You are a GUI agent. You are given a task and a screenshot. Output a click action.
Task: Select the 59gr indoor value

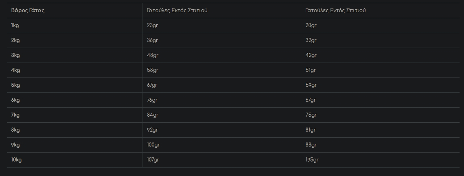click(311, 85)
